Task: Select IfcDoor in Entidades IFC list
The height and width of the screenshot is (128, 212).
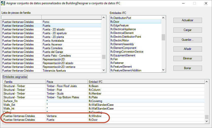Action: [136, 22]
